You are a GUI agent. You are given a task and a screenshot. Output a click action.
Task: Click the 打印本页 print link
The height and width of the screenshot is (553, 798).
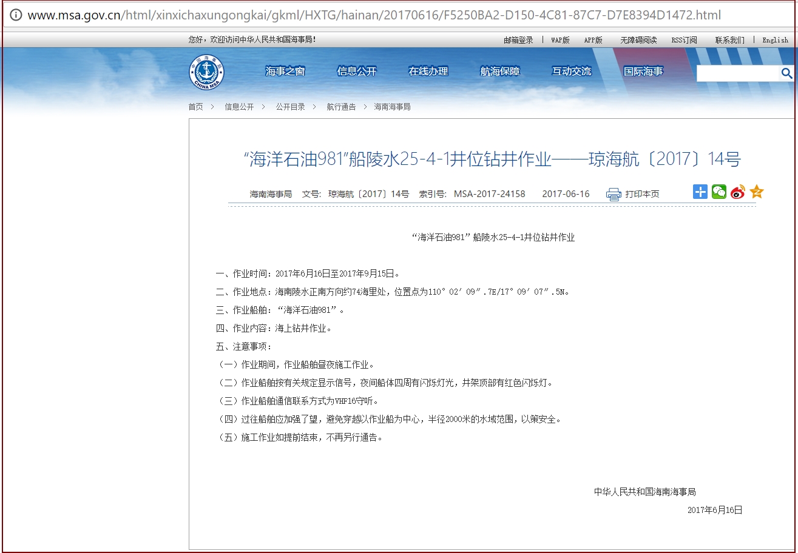(x=642, y=194)
